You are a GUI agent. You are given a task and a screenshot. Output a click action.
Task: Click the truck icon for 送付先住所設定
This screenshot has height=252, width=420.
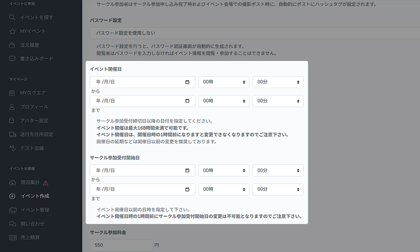[x=13, y=134]
